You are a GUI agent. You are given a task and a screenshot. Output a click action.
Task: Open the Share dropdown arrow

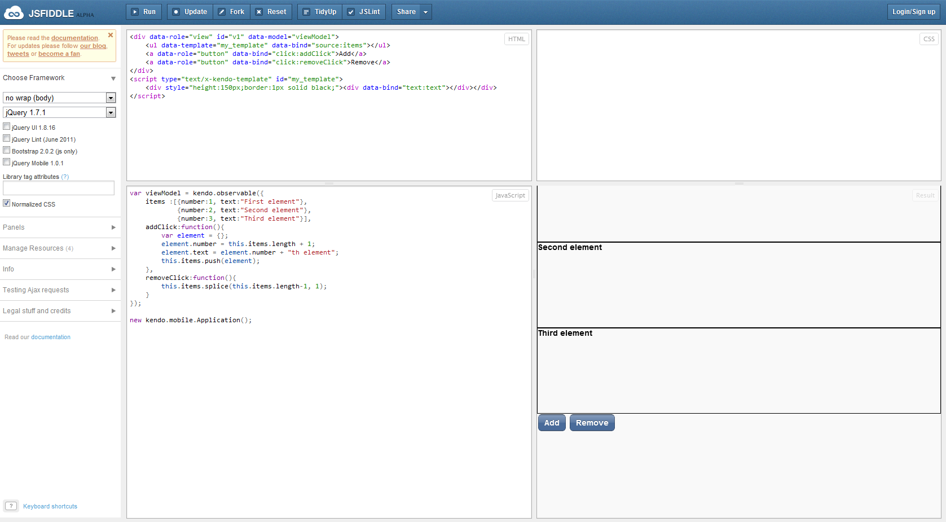point(426,12)
